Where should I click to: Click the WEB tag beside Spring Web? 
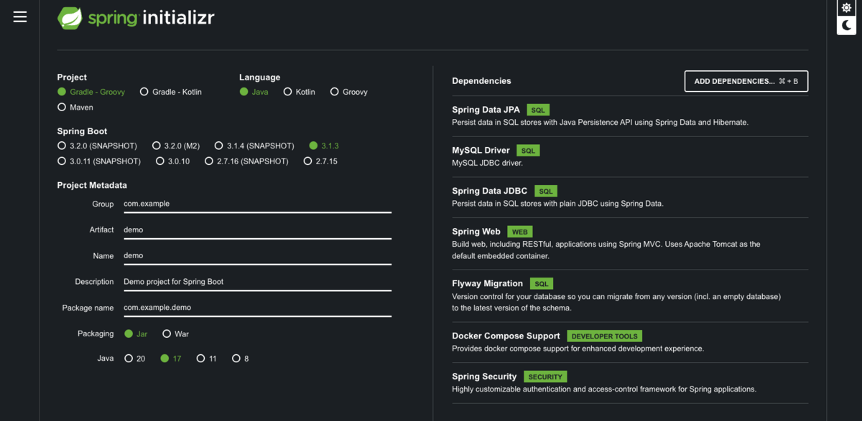coord(519,232)
